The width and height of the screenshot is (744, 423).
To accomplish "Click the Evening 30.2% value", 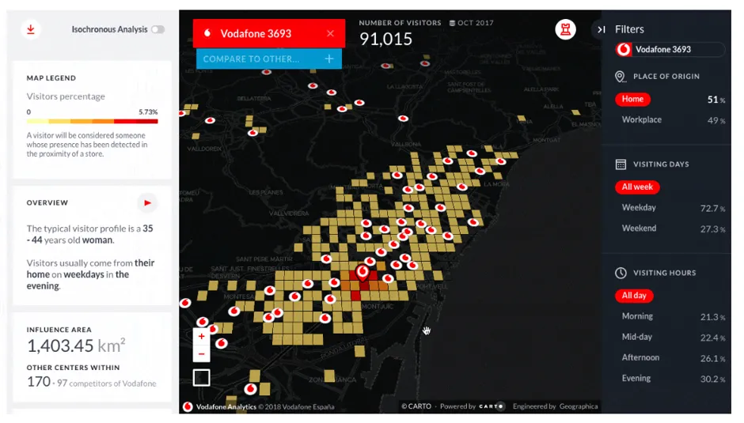I will pyautogui.click(x=712, y=379).
